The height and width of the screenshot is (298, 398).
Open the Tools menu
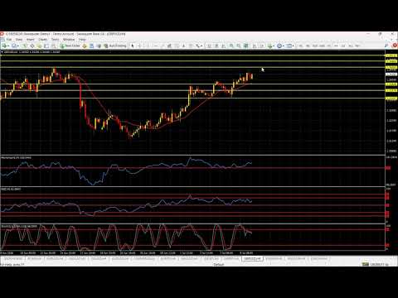tap(56, 40)
